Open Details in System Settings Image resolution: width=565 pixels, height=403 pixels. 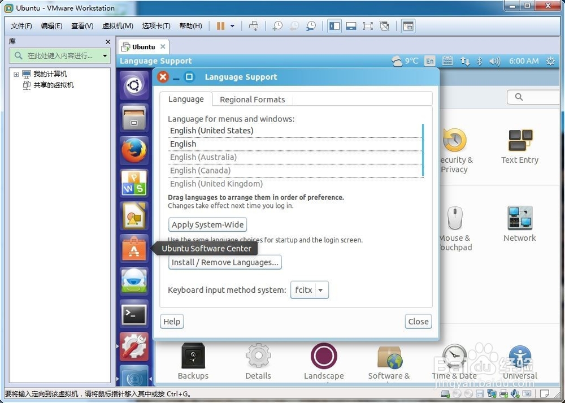click(x=258, y=362)
